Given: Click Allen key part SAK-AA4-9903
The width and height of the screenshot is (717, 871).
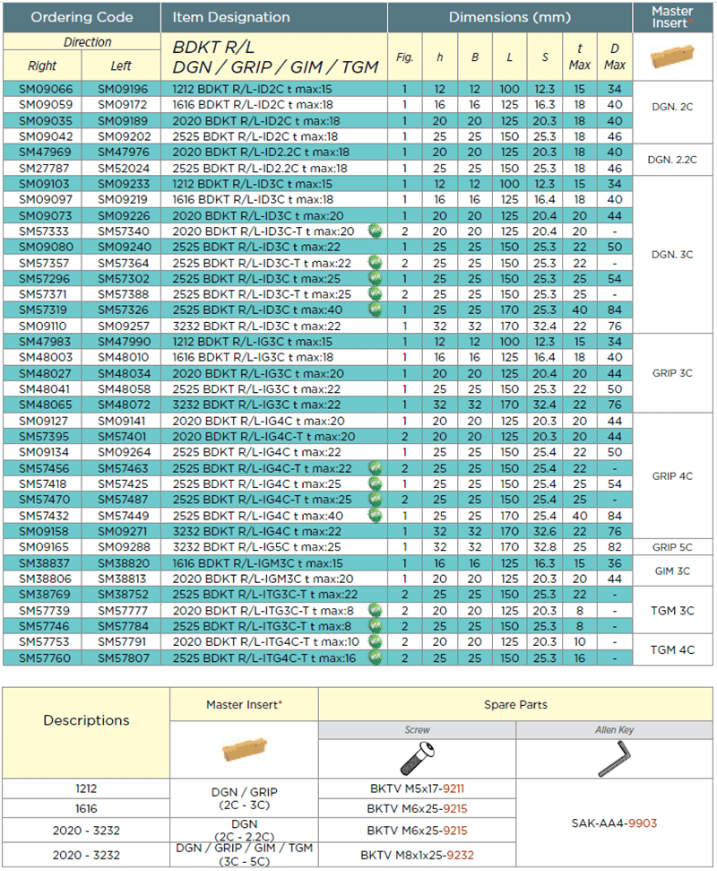Looking at the screenshot, I should click(x=614, y=823).
